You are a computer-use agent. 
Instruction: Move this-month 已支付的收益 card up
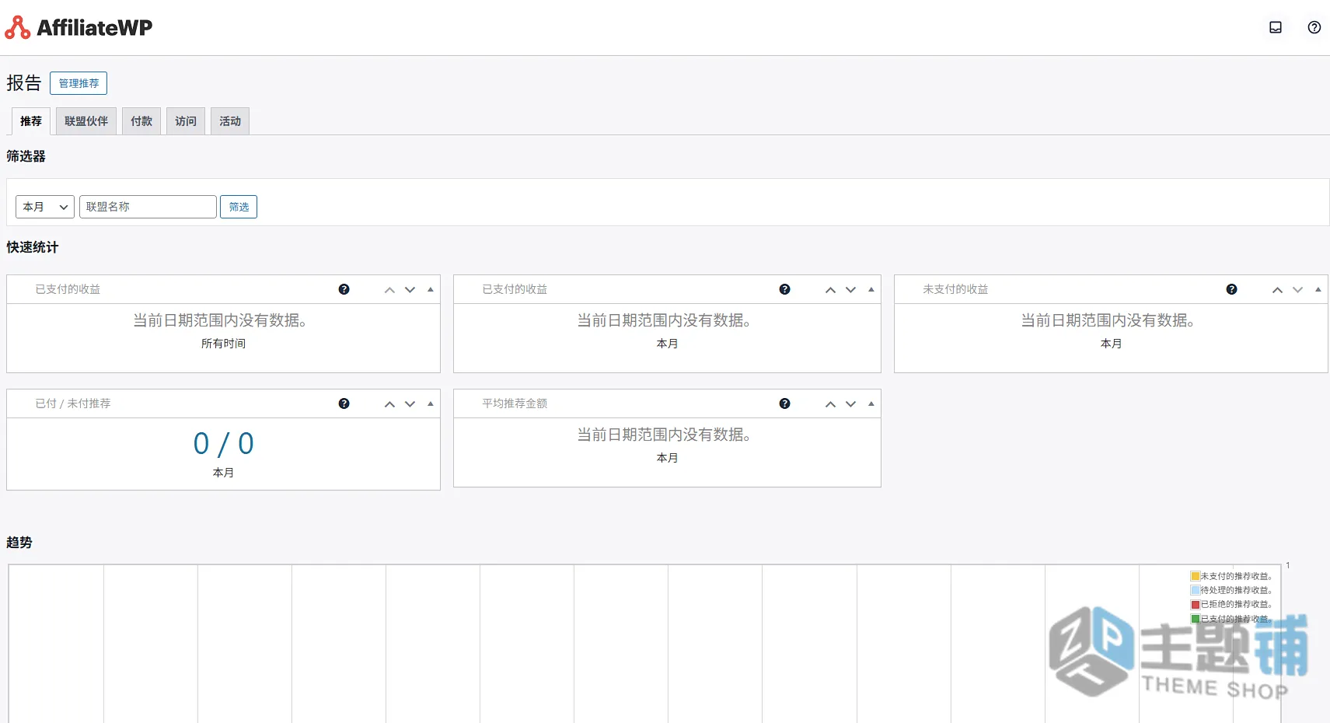tap(830, 289)
